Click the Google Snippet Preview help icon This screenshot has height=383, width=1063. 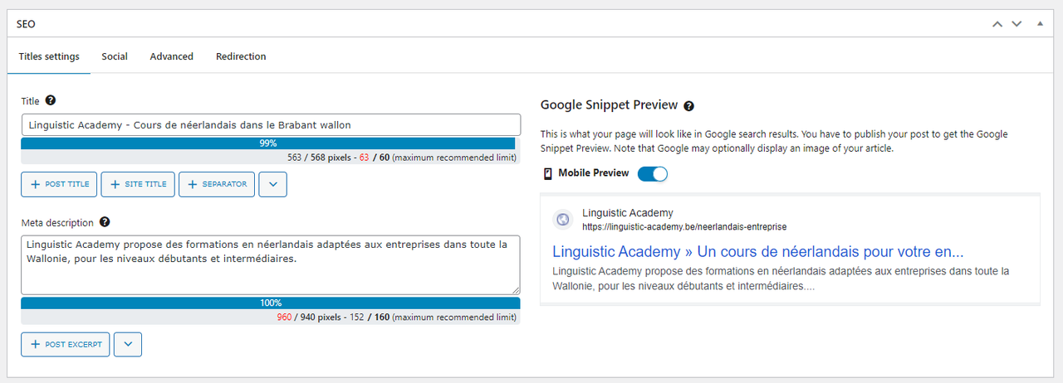pos(688,106)
